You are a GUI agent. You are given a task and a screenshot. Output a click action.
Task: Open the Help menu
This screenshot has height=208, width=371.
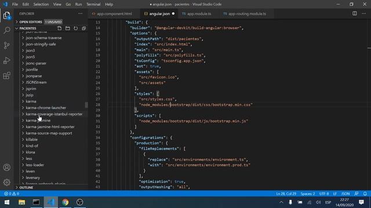pos(109,4)
